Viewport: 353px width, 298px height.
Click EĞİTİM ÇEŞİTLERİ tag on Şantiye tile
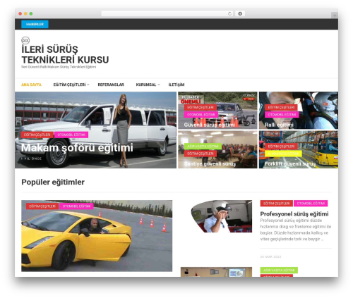pos(201,154)
